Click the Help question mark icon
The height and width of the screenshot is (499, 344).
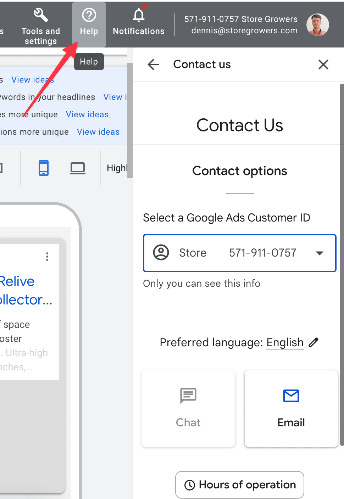[x=89, y=15]
